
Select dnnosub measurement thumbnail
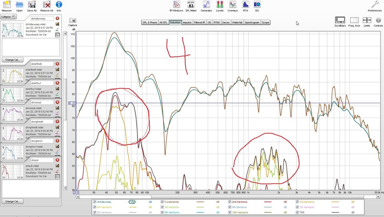(13, 114)
